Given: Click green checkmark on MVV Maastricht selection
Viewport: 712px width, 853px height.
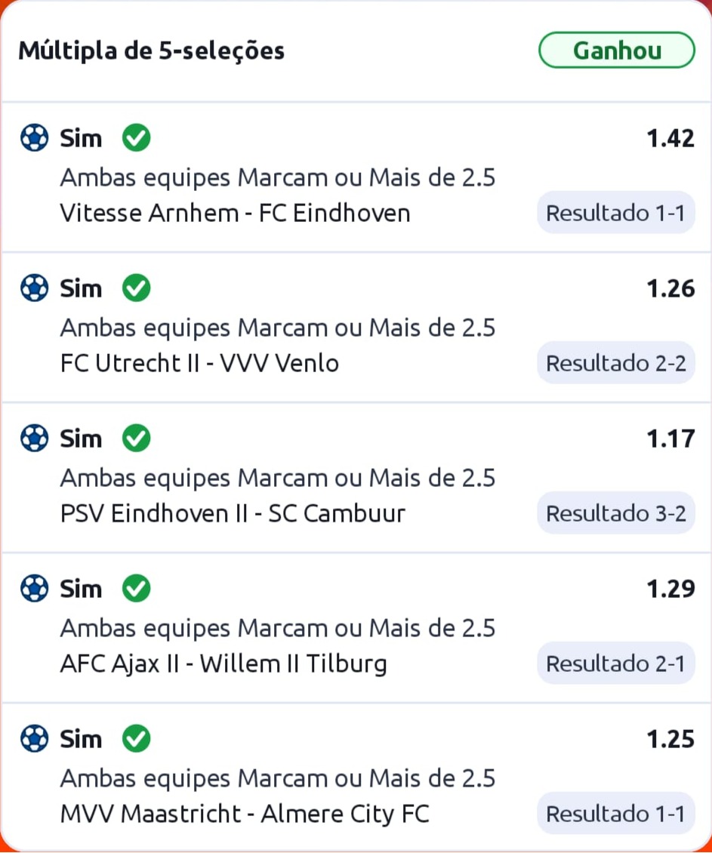Looking at the screenshot, I should pos(137,738).
